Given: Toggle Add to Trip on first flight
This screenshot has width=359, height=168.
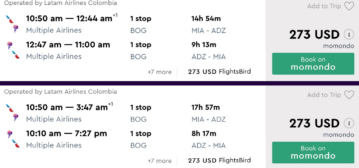Looking at the screenshot, I should click(324, 6).
